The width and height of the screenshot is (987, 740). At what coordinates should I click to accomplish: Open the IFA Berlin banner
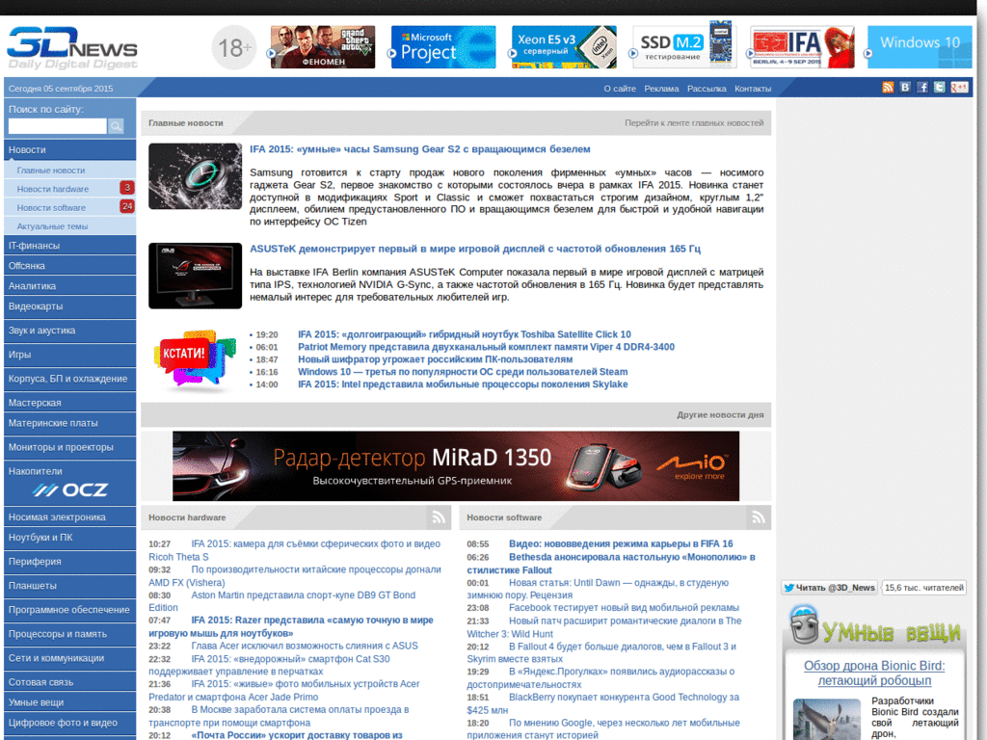click(803, 47)
